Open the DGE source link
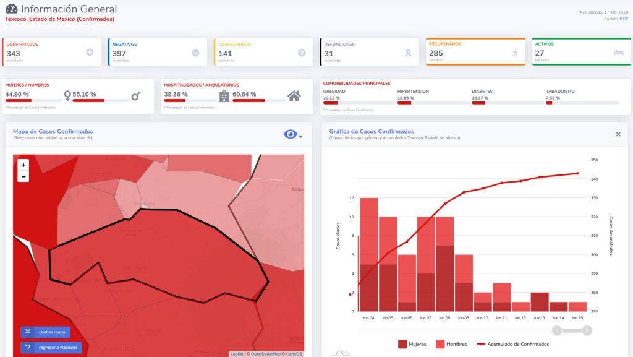Image resolution: width=633 pixels, height=357 pixels. (624, 19)
